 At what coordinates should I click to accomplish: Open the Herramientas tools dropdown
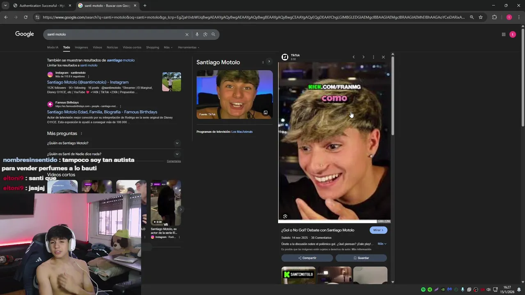click(x=189, y=48)
